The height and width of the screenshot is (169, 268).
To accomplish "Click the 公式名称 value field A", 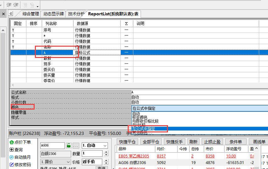I will (200, 92).
